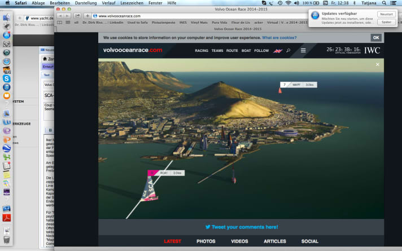Open the Lesezeichen menu

tap(132, 3)
